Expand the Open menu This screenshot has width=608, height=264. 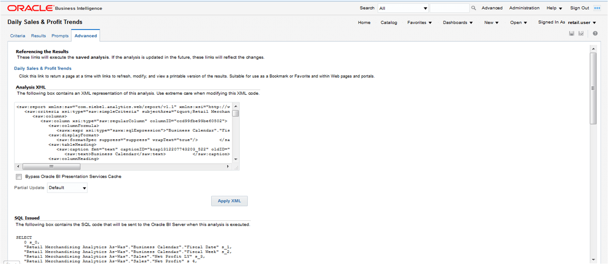[x=518, y=22]
